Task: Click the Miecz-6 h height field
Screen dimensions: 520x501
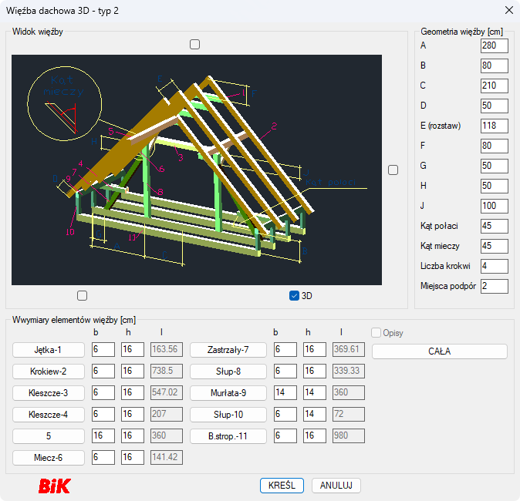Action: coord(133,457)
